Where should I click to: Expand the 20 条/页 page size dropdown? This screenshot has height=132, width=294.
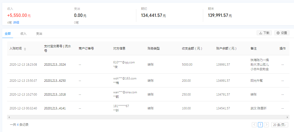click(x=279, y=125)
